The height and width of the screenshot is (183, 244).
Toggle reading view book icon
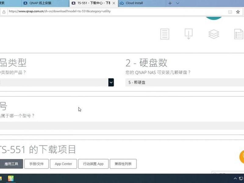click(230, 12)
